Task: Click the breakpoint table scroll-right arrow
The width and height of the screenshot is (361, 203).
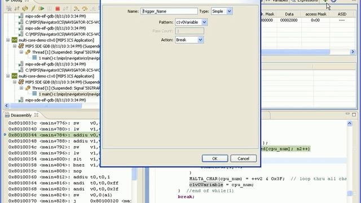Action: pyautogui.click(x=353, y=52)
